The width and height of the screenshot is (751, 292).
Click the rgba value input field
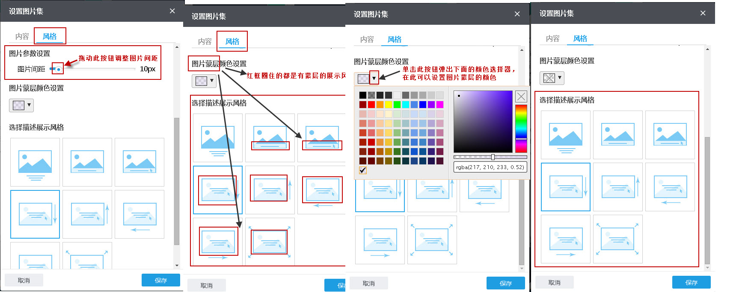click(x=490, y=167)
